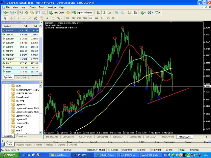
Task: Open the File menu
Action: tap(8, 7)
